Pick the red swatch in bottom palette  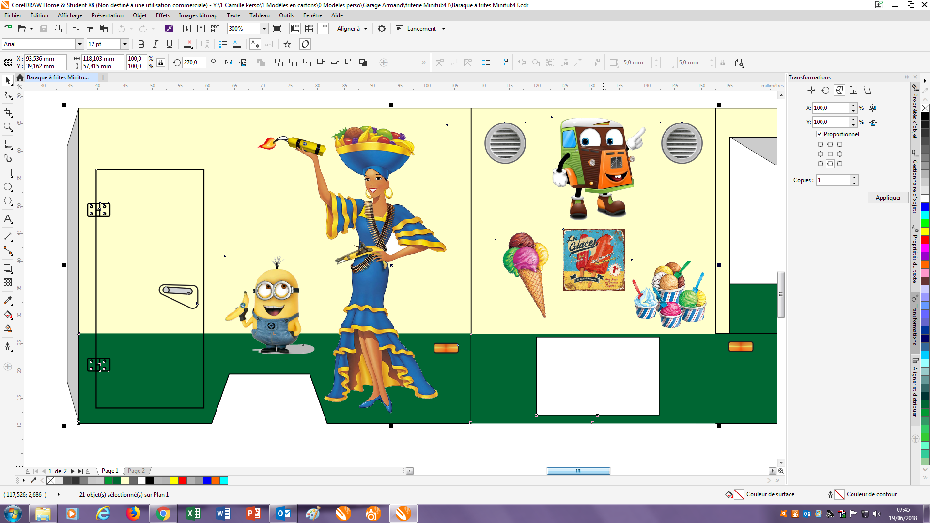click(183, 480)
